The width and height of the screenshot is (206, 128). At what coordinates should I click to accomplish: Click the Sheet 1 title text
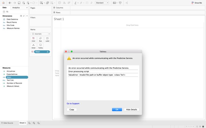pos(59,19)
